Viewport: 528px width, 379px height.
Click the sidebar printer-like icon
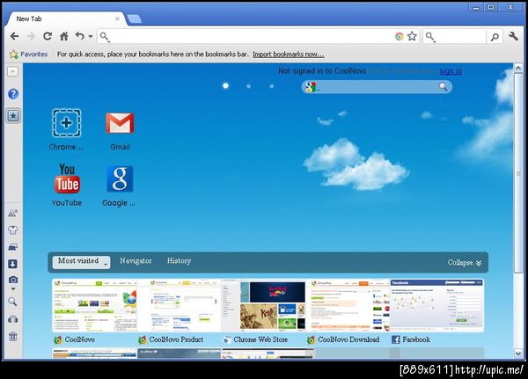(x=13, y=247)
